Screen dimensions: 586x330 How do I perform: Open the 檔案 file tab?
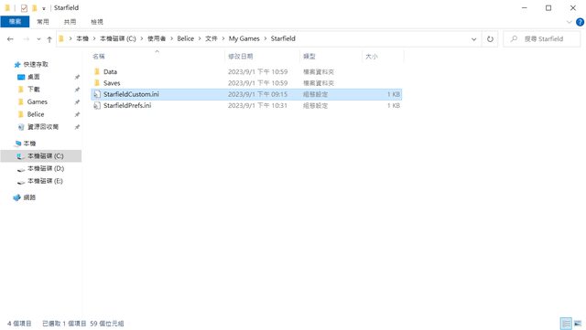(15, 22)
